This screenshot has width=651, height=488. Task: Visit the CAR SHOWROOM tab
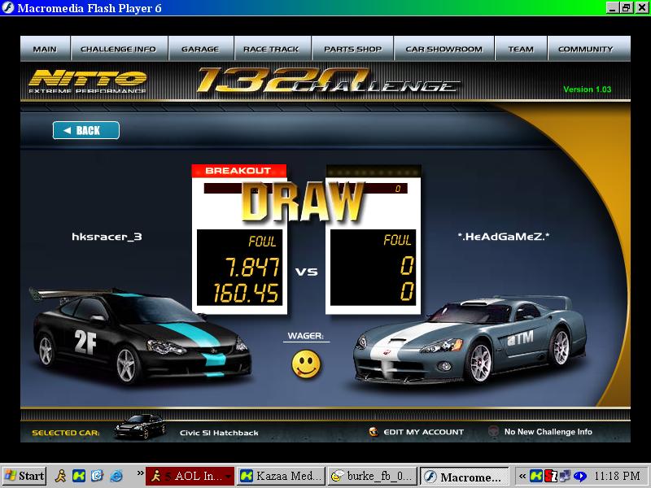[x=443, y=49]
